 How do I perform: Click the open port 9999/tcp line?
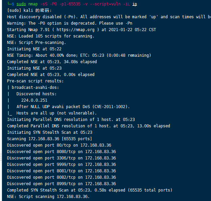61,165
